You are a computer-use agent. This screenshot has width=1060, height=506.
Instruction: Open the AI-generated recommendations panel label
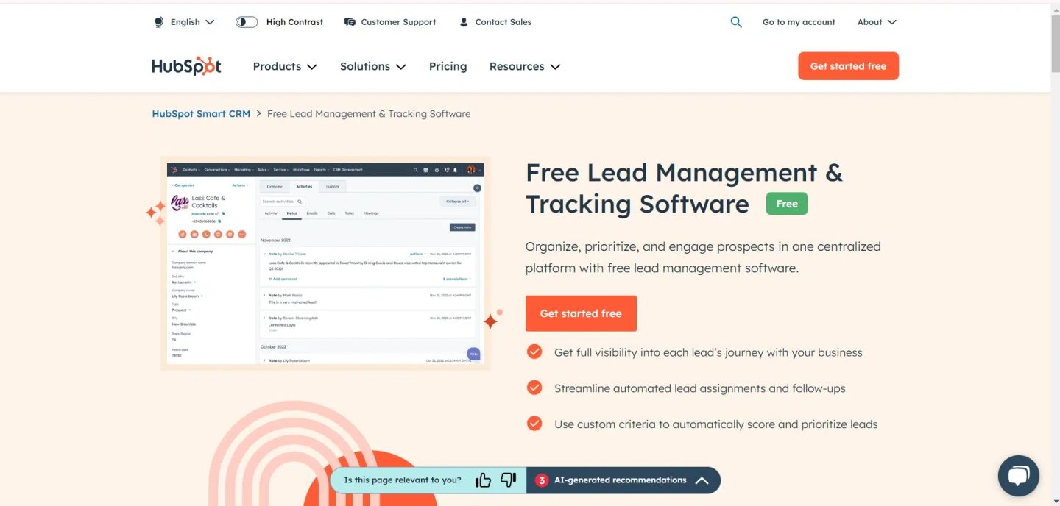point(620,480)
